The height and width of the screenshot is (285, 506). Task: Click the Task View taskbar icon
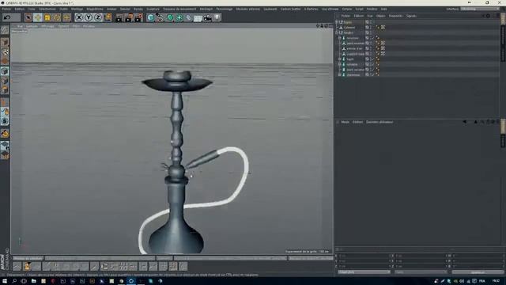(x=24, y=281)
